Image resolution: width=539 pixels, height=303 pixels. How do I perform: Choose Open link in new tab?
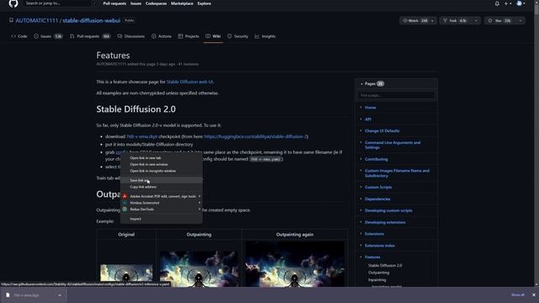(161, 158)
